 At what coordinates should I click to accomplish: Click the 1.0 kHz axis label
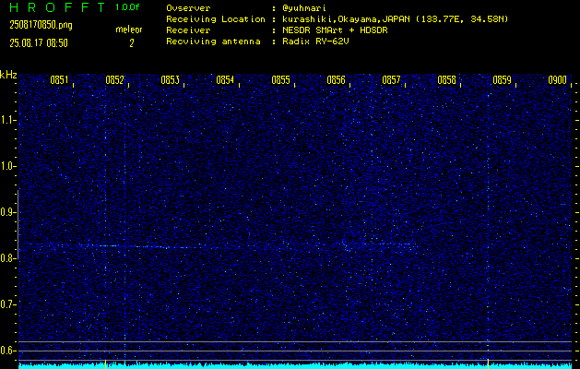tap(7, 166)
